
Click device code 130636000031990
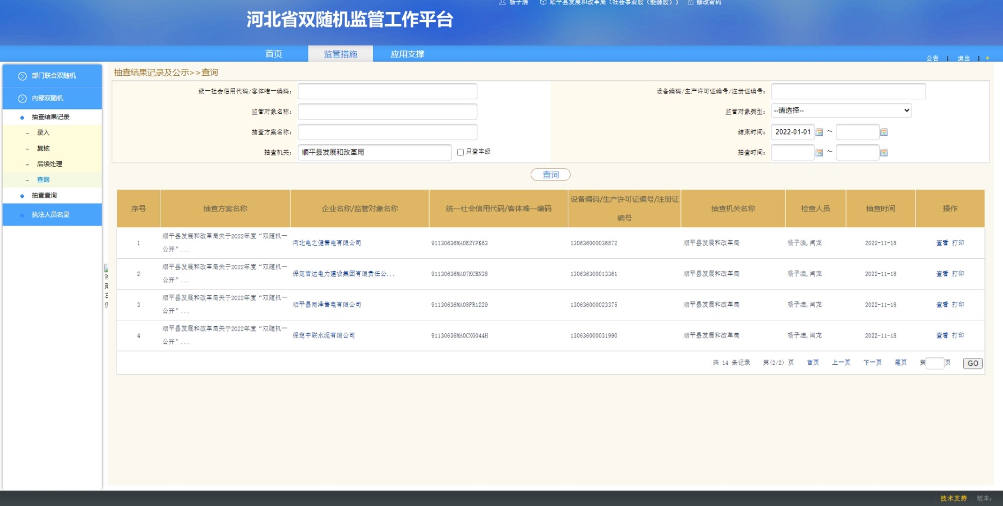pos(593,335)
